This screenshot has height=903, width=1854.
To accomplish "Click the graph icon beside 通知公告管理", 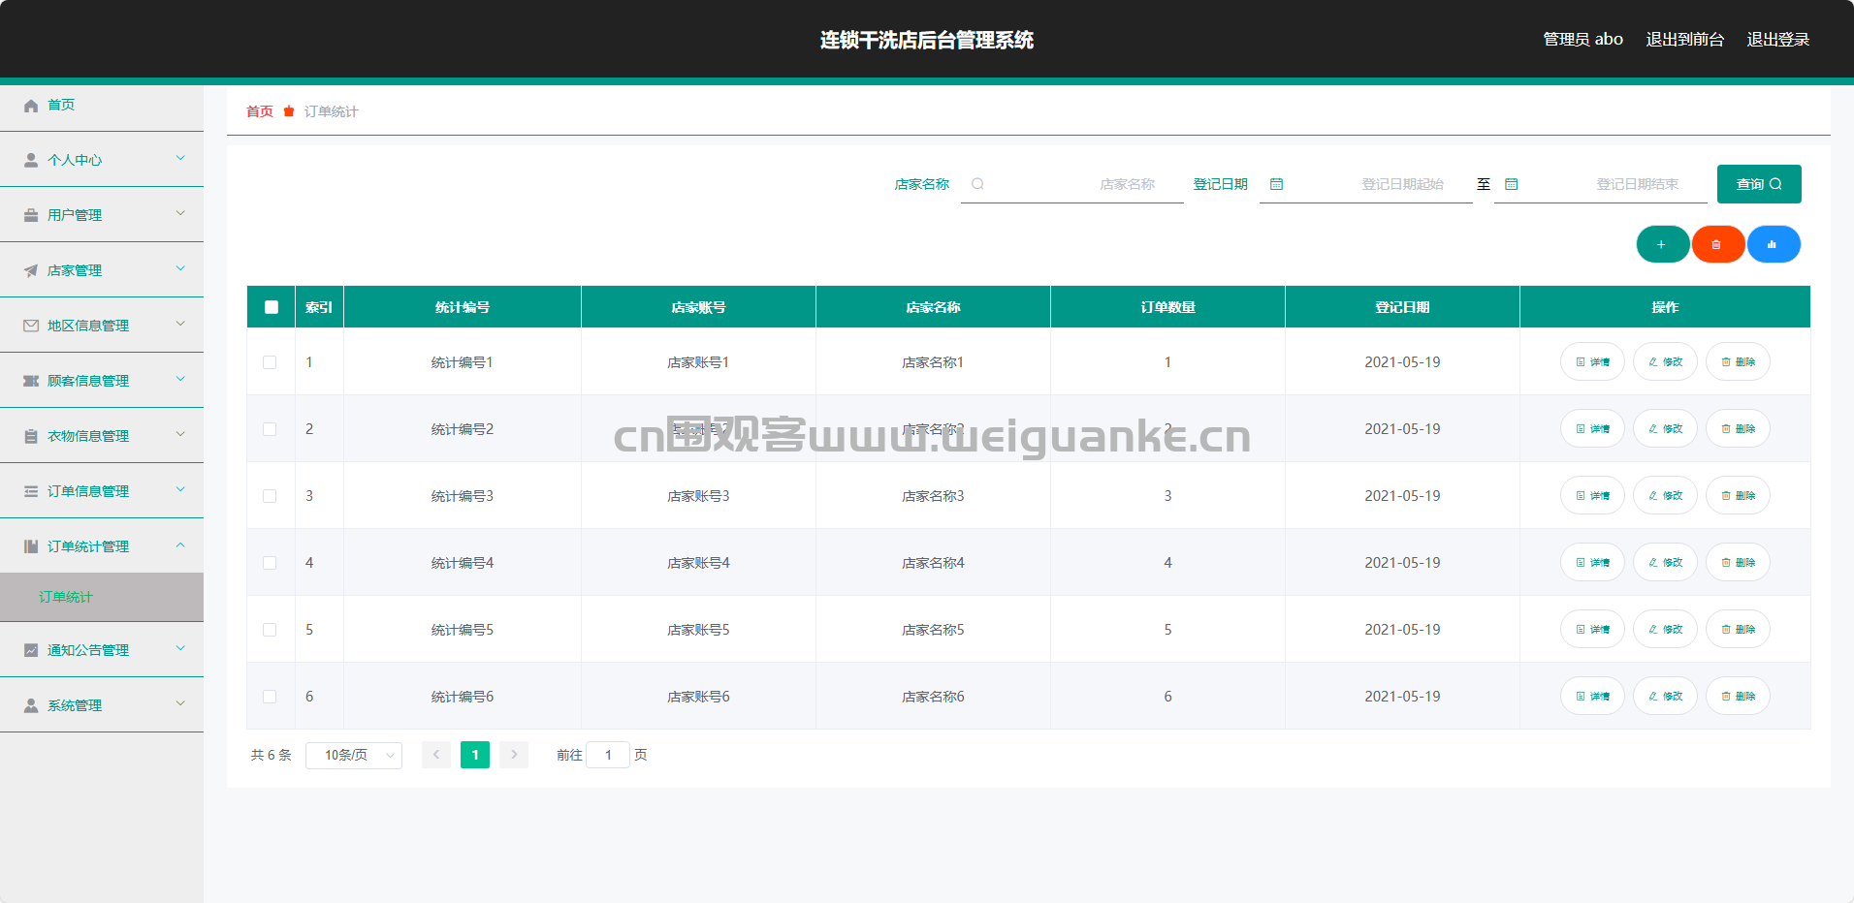I will [x=31, y=650].
